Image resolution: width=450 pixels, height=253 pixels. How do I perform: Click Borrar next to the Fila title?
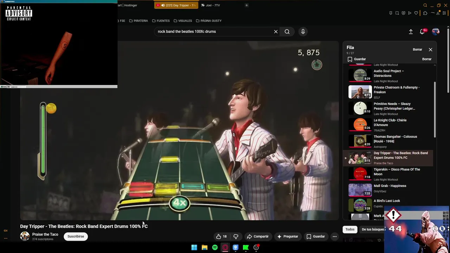417,50
